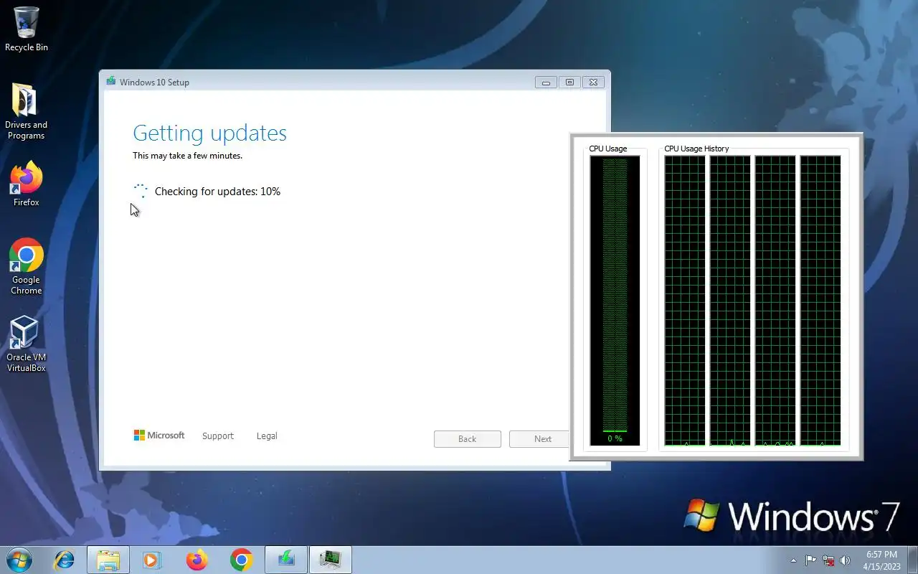Click the third CPU Usage History graph

[x=775, y=301]
